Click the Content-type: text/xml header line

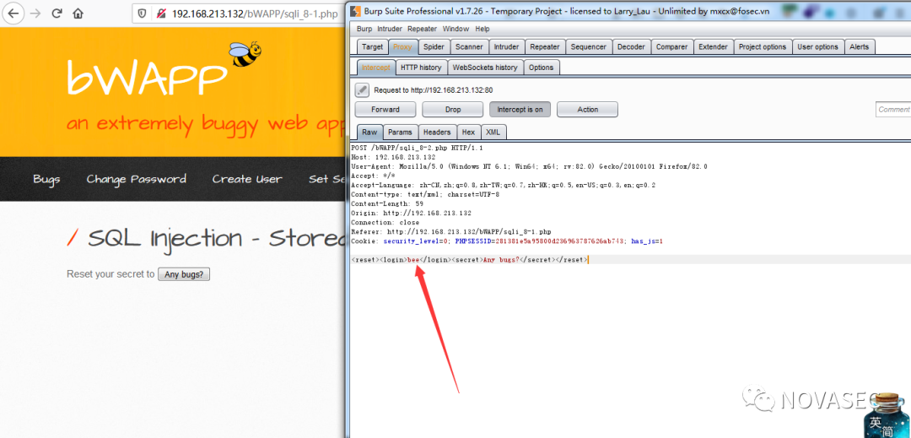pos(424,194)
